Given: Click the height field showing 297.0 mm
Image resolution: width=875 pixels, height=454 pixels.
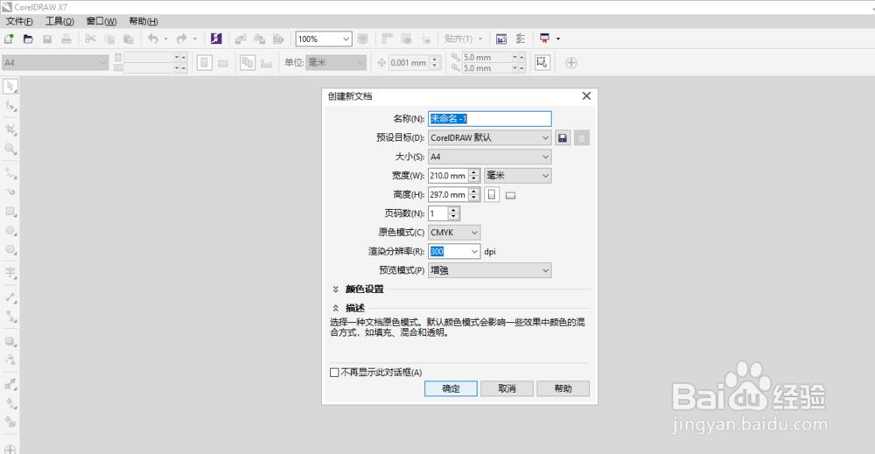Looking at the screenshot, I should click(447, 195).
